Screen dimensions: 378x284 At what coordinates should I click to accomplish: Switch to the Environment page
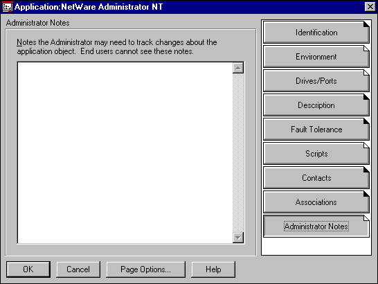tap(316, 57)
